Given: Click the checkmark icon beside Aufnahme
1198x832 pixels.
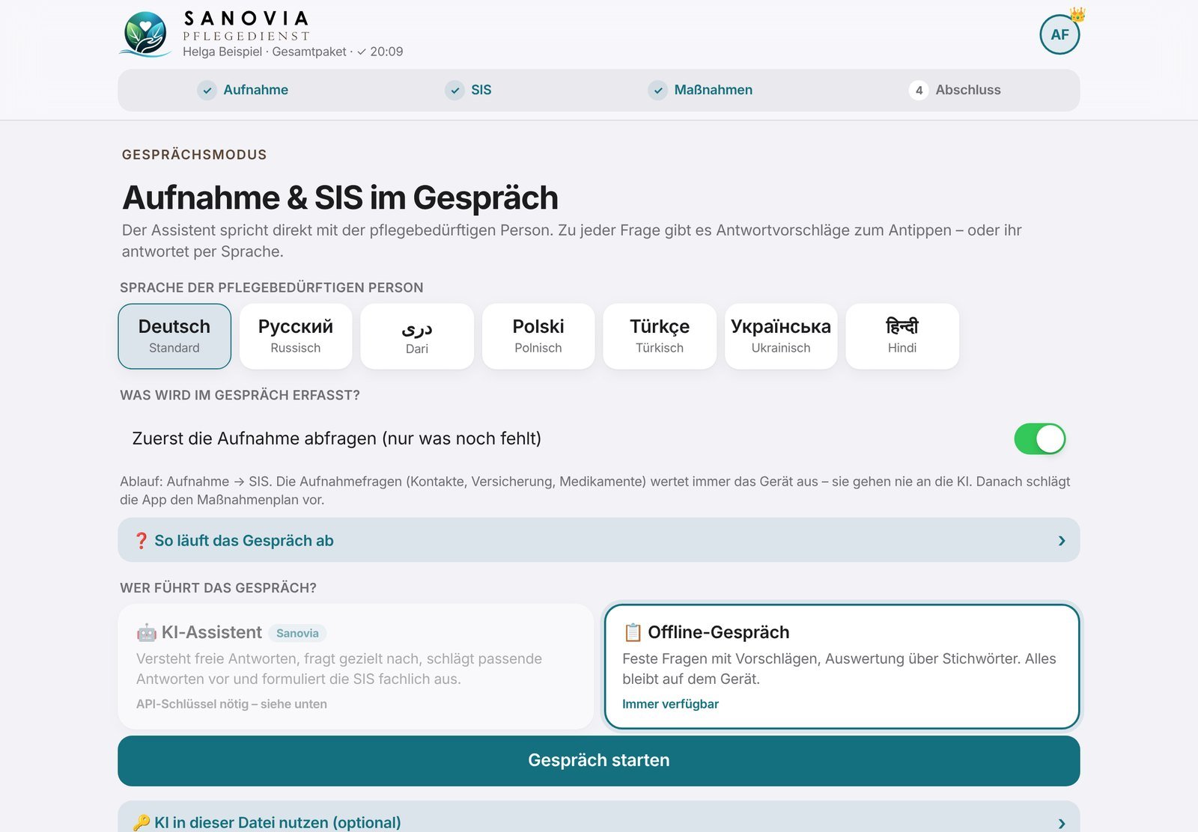Looking at the screenshot, I should 207,91.
